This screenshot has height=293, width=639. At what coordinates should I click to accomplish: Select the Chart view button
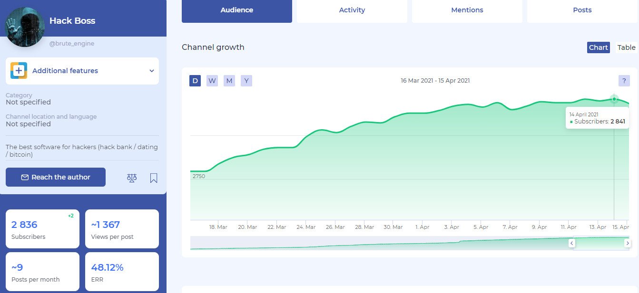point(598,47)
